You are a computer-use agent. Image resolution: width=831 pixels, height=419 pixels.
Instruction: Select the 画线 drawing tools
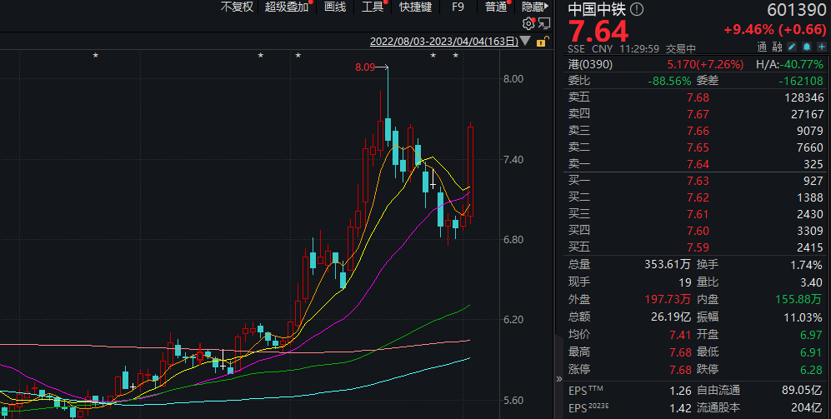pos(335,7)
